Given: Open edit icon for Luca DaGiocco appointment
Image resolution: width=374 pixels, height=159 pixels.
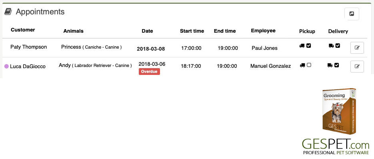Looking at the screenshot, I should [x=357, y=66].
